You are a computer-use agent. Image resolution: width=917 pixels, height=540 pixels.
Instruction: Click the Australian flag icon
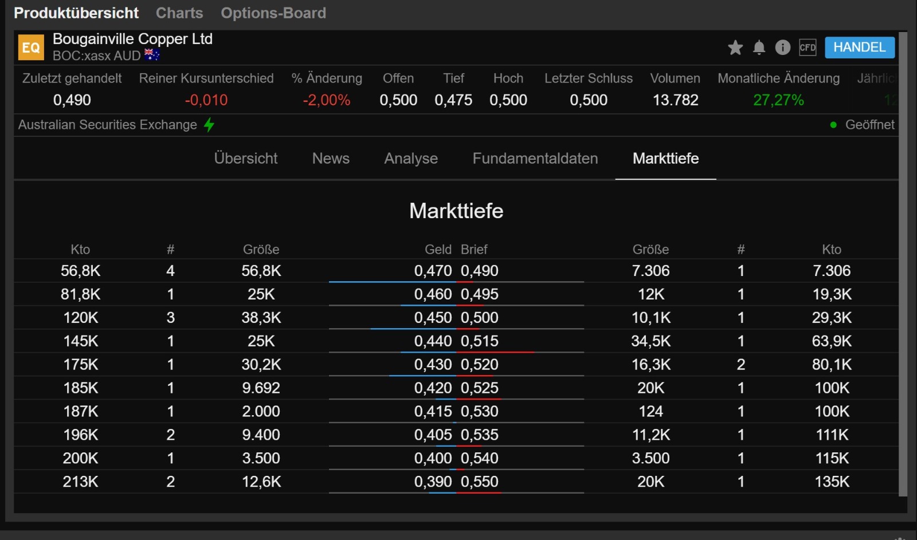pyautogui.click(x=152, y=55)
